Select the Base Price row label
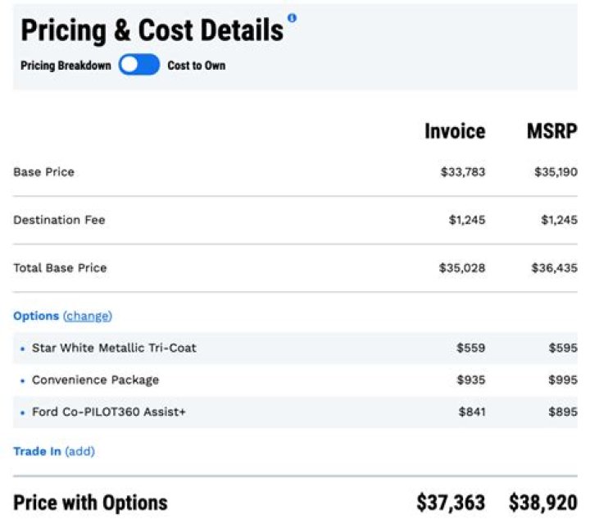 (43, 172)
